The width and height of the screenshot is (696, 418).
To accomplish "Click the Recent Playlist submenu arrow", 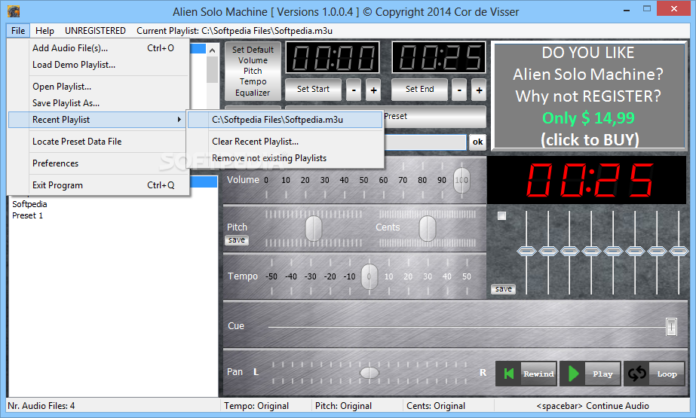I will (x=179, y=120).
